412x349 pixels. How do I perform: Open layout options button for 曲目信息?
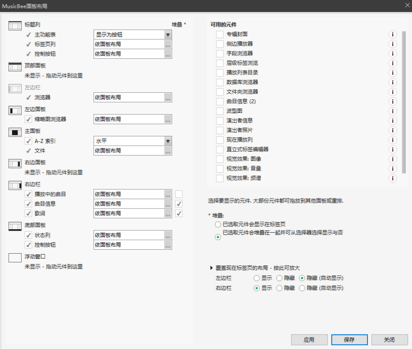click(168, 204)
